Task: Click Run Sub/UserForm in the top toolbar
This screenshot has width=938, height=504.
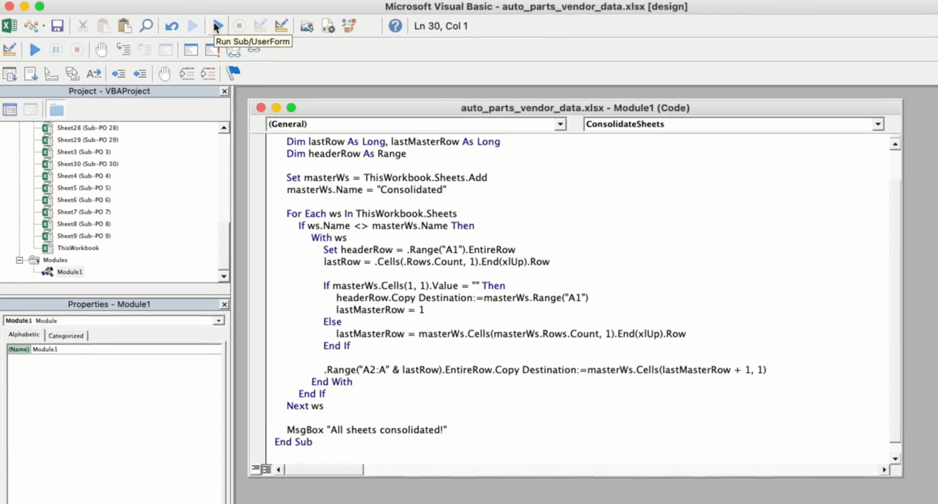Action: point(217,26)
